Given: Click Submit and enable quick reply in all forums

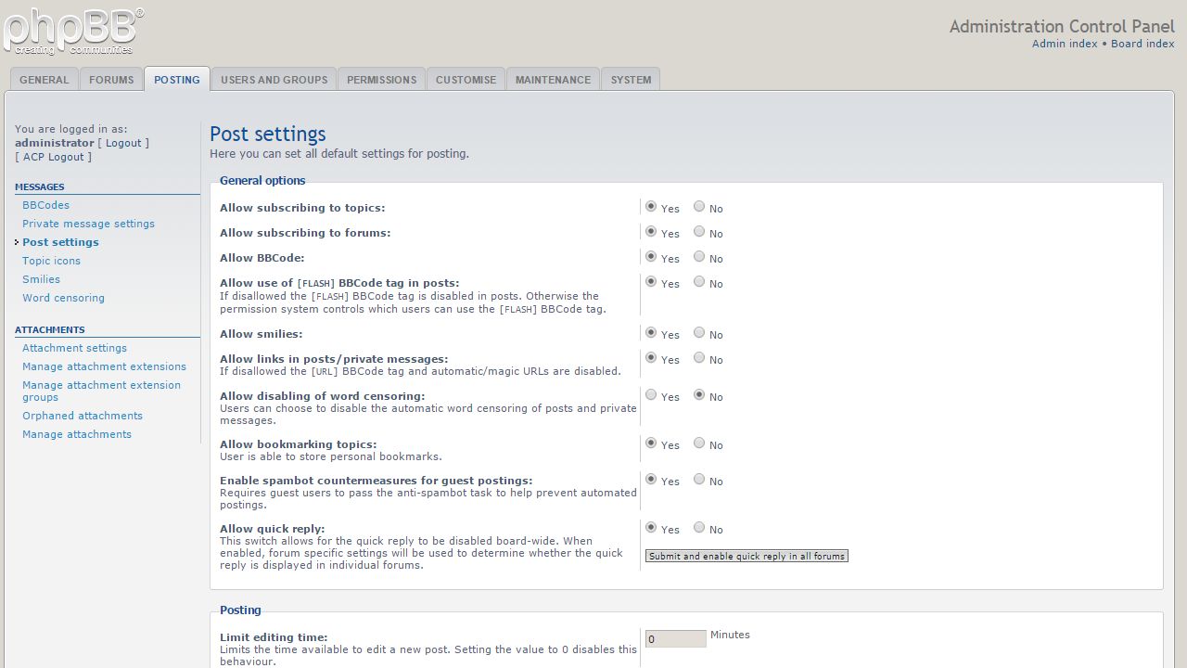Looking at the screenshot, I should click(x=747, y=556).
